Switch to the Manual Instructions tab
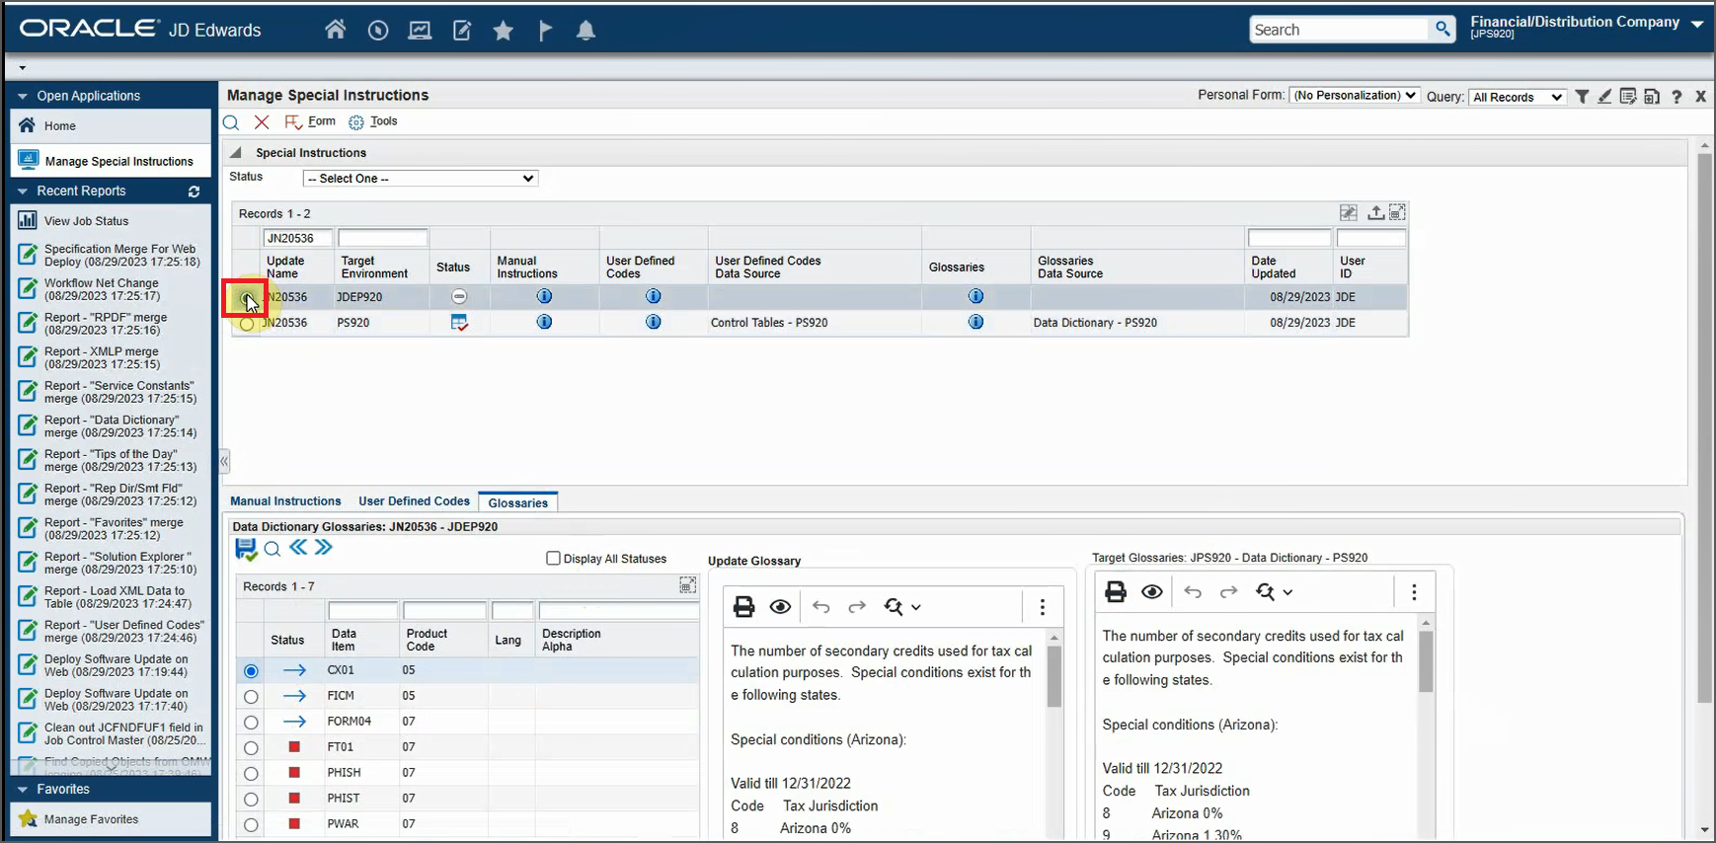 click(x=285, y=501)
